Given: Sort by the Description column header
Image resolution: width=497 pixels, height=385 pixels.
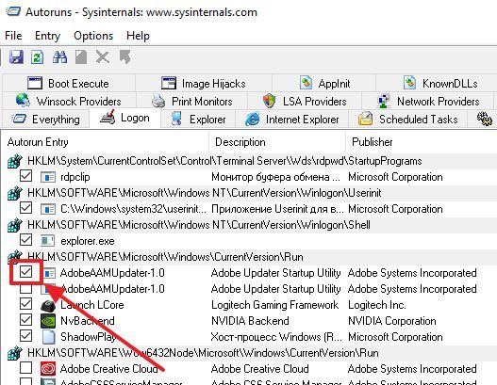Looking at the screenshot, I should tap(240, 142).
